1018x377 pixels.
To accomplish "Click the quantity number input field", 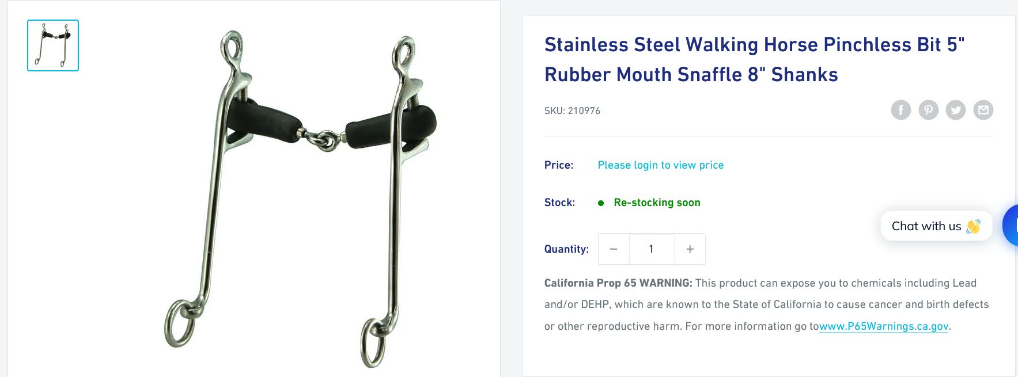I will click(652, 249).
